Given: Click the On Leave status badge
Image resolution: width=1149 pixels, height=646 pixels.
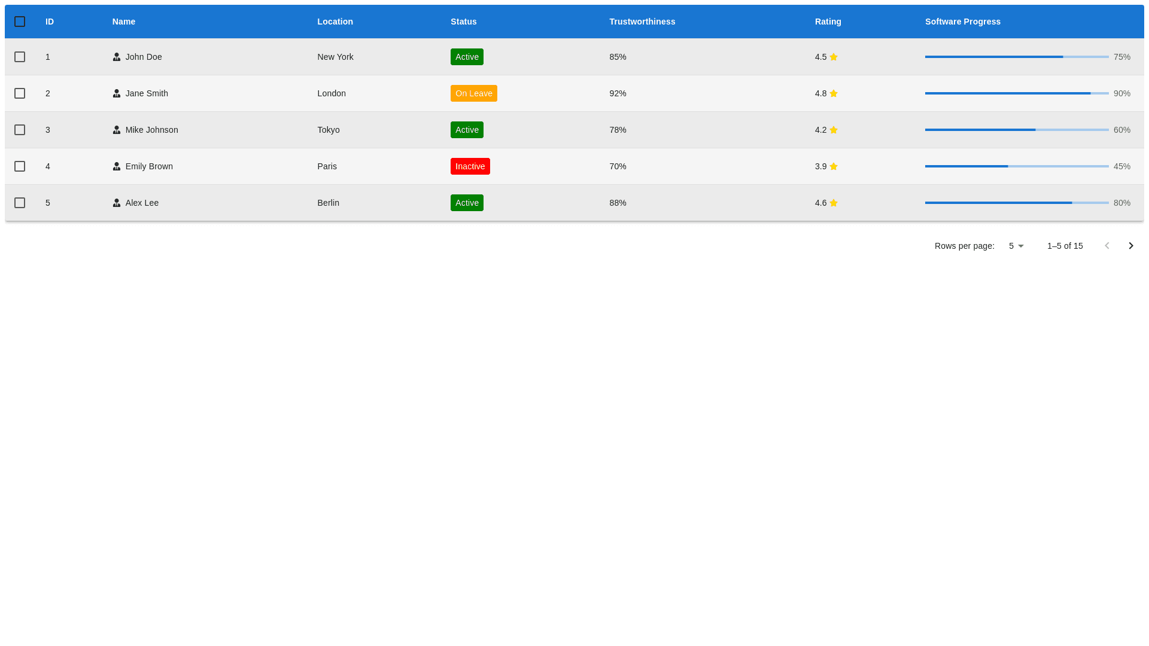Looking at the screenshot, I should (x=473, y=93).
